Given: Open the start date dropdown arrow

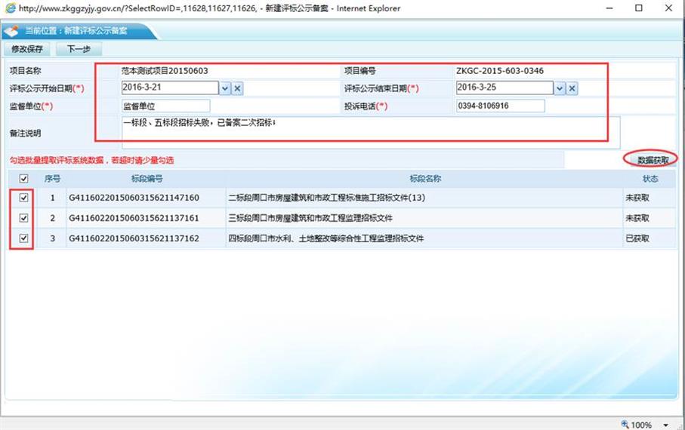Looking at the screenshot, I should [224, 88].
